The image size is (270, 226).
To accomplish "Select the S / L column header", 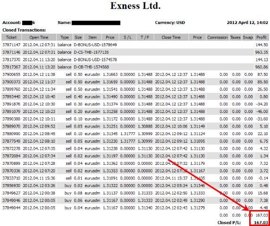I will pyautogui.click(x=127, y=37).
